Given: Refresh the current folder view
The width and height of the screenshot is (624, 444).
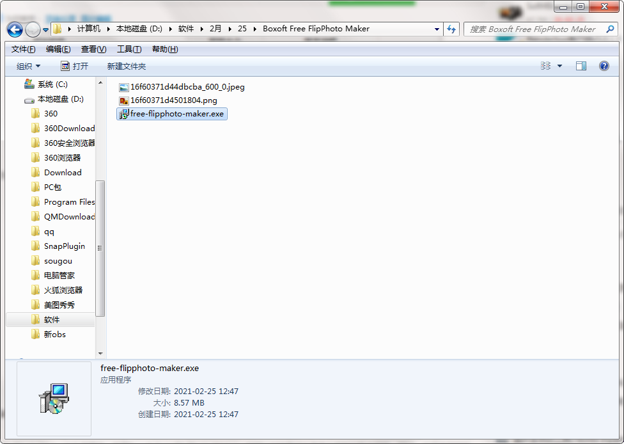Looking at the screenshot, I should click(451, 29).
